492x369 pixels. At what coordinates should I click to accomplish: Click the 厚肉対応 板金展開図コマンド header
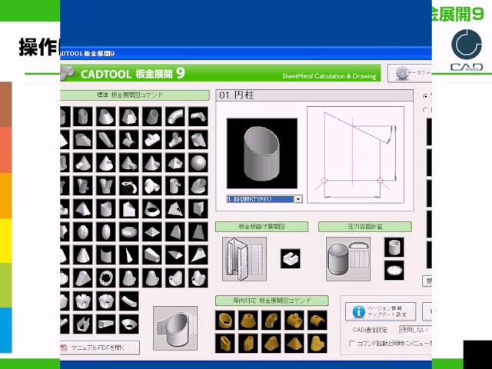click(271, 301)
